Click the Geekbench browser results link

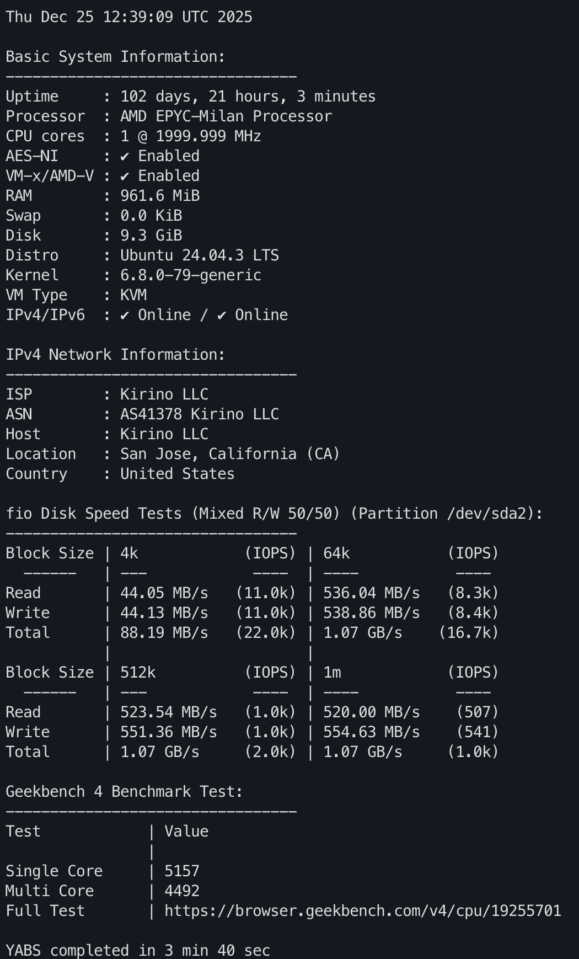(362, 910)
